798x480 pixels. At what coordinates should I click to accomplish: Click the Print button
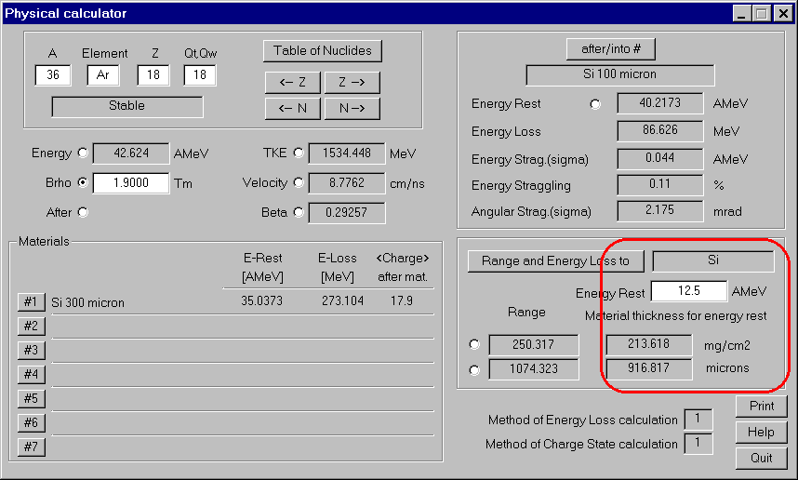(762, 407)
